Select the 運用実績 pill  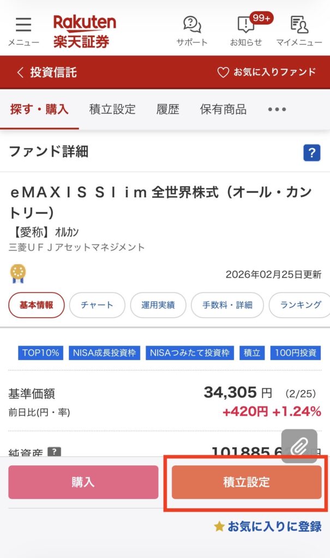(158, 305)
